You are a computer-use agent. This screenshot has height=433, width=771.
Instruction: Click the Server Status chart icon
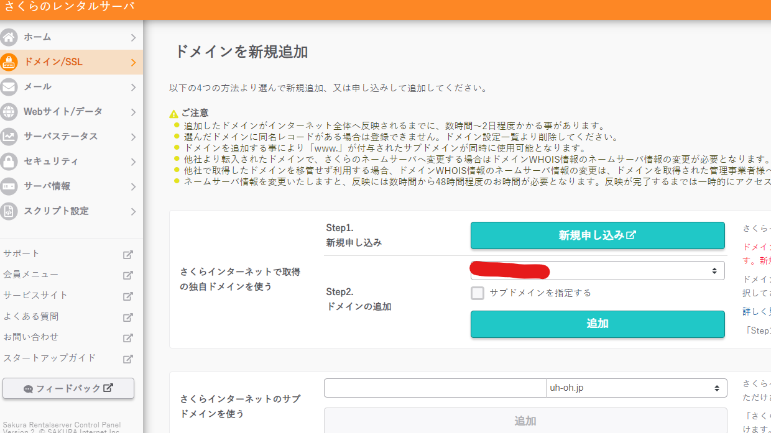[x=9, y=137]
